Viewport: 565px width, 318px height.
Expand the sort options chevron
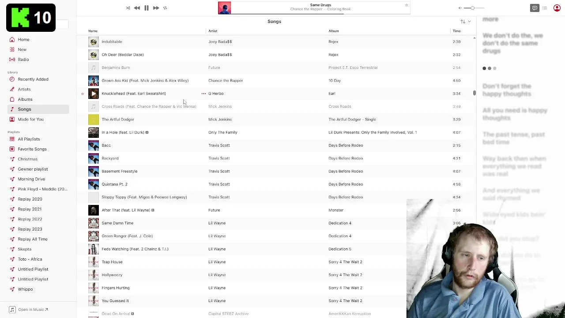[x=469, y=22]
